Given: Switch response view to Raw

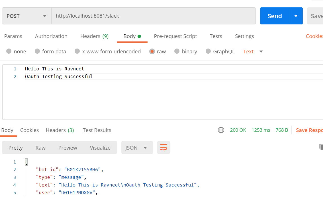Looking at the screenshot, I should point(40,148).
